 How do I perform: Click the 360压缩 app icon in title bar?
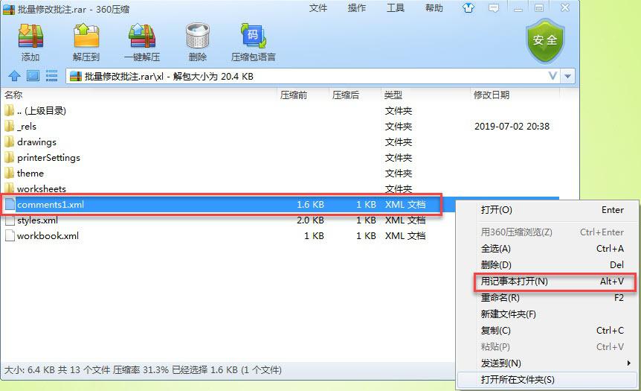point(9,9)
